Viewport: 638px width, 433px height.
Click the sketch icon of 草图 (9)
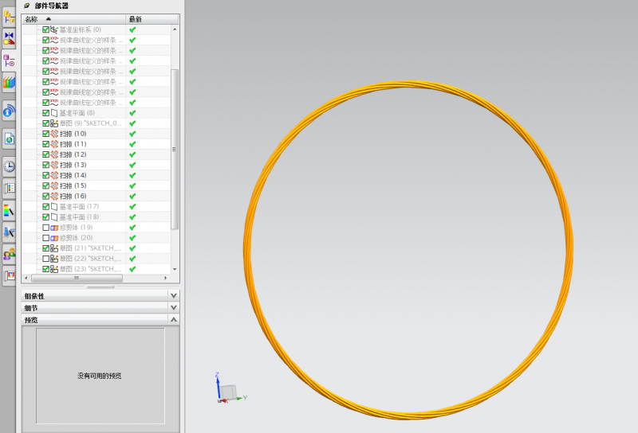click(54, 123)
